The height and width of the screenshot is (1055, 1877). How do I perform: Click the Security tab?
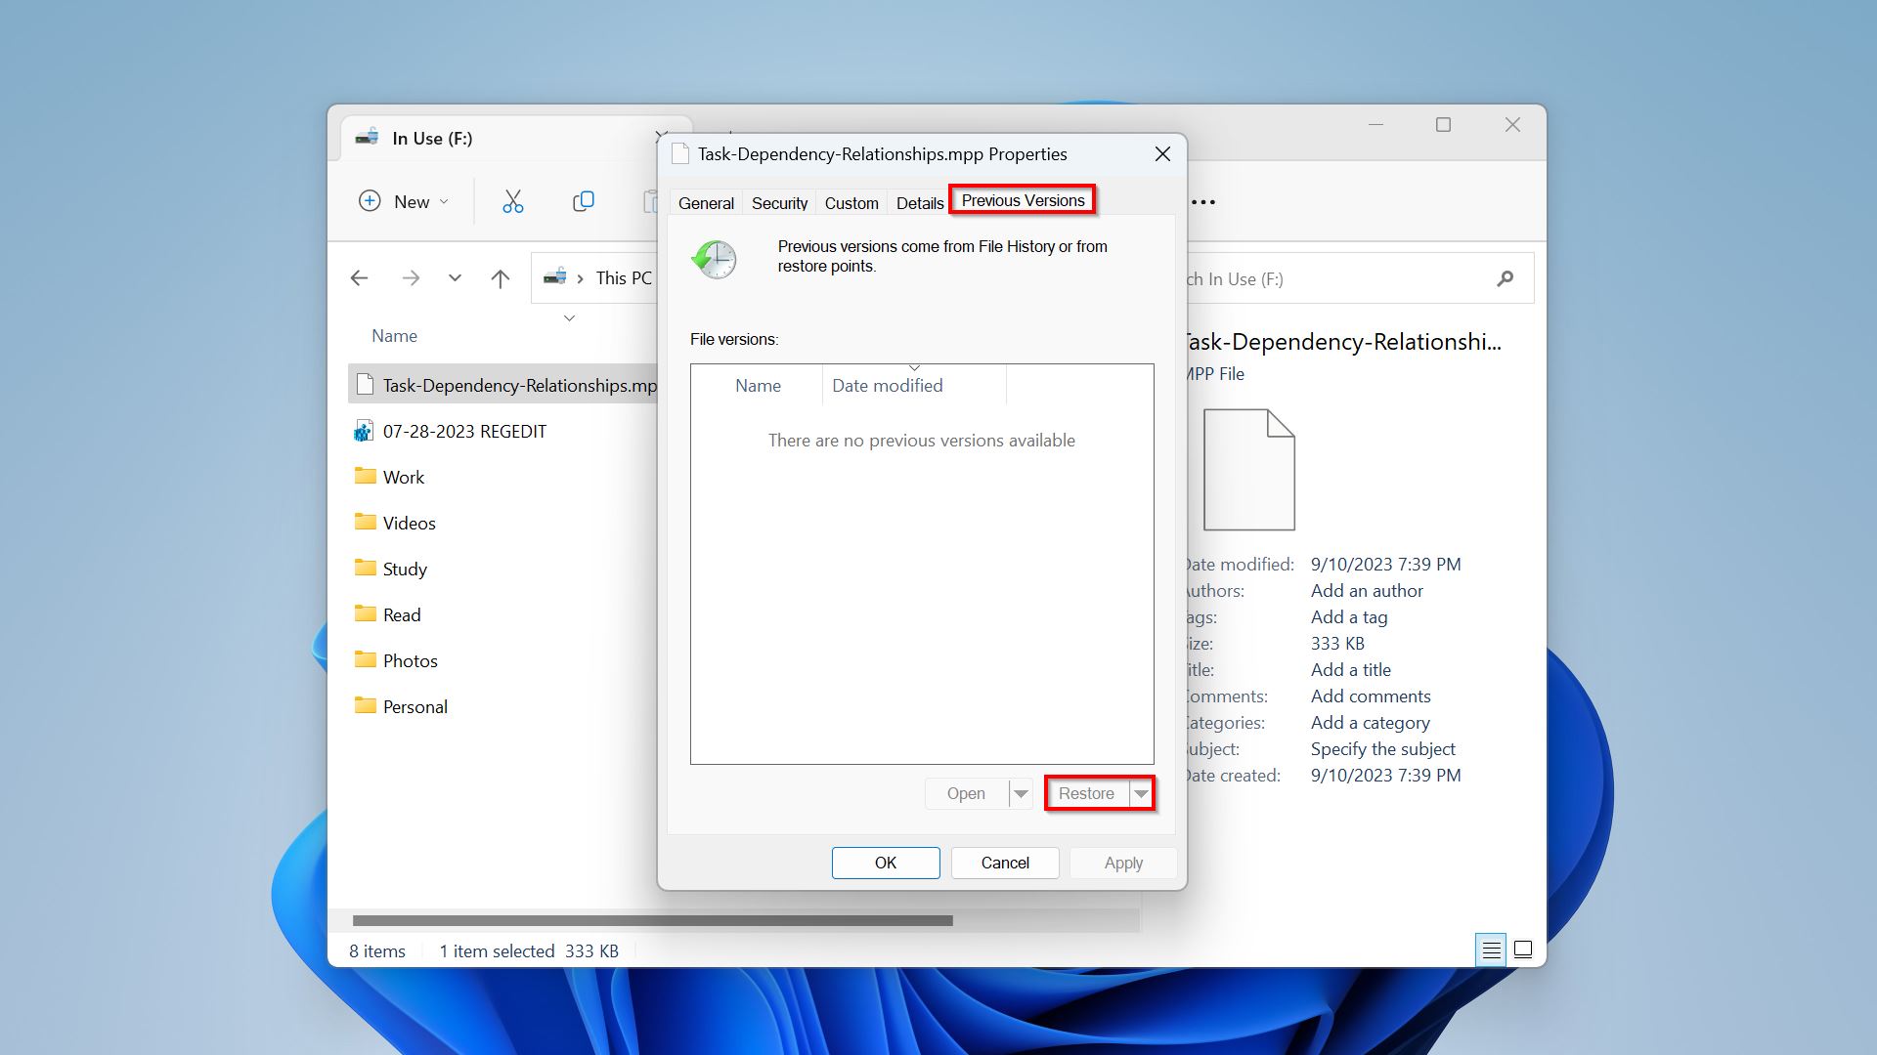pyautogui.click(x=778, y=199)
